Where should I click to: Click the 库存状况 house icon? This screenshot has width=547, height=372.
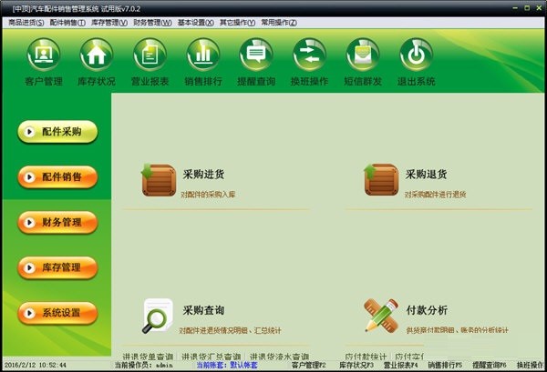coord(96,55)
